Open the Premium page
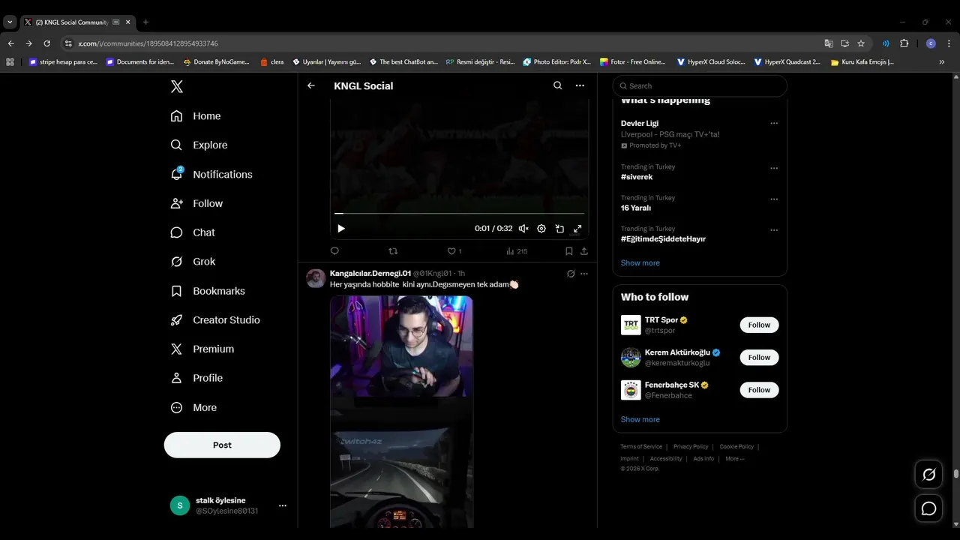Screen dimensions: 960x540 202,349
